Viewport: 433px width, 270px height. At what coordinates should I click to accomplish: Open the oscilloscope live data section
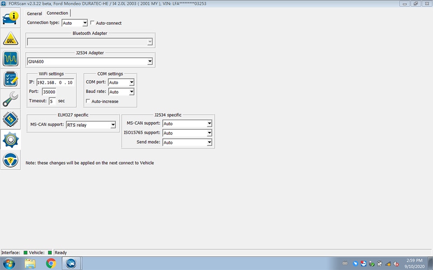pos(10,58)
